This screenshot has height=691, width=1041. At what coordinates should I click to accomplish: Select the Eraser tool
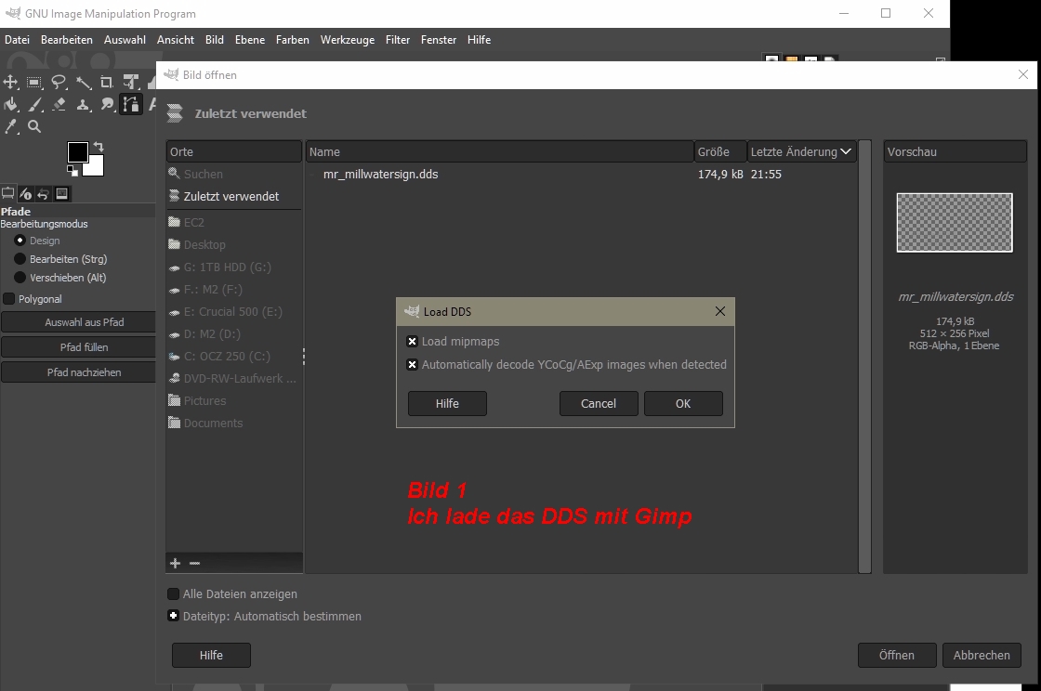pos(59,105)
